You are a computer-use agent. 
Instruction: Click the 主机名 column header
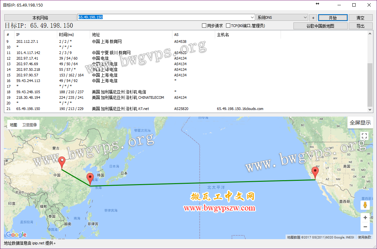248,35
